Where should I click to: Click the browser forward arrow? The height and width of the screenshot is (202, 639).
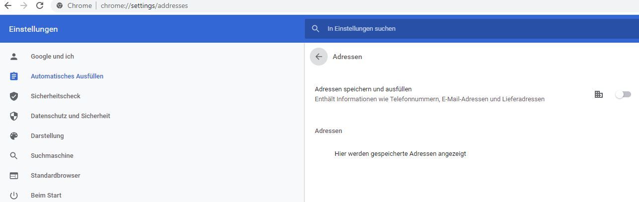(x=24, y=5)
